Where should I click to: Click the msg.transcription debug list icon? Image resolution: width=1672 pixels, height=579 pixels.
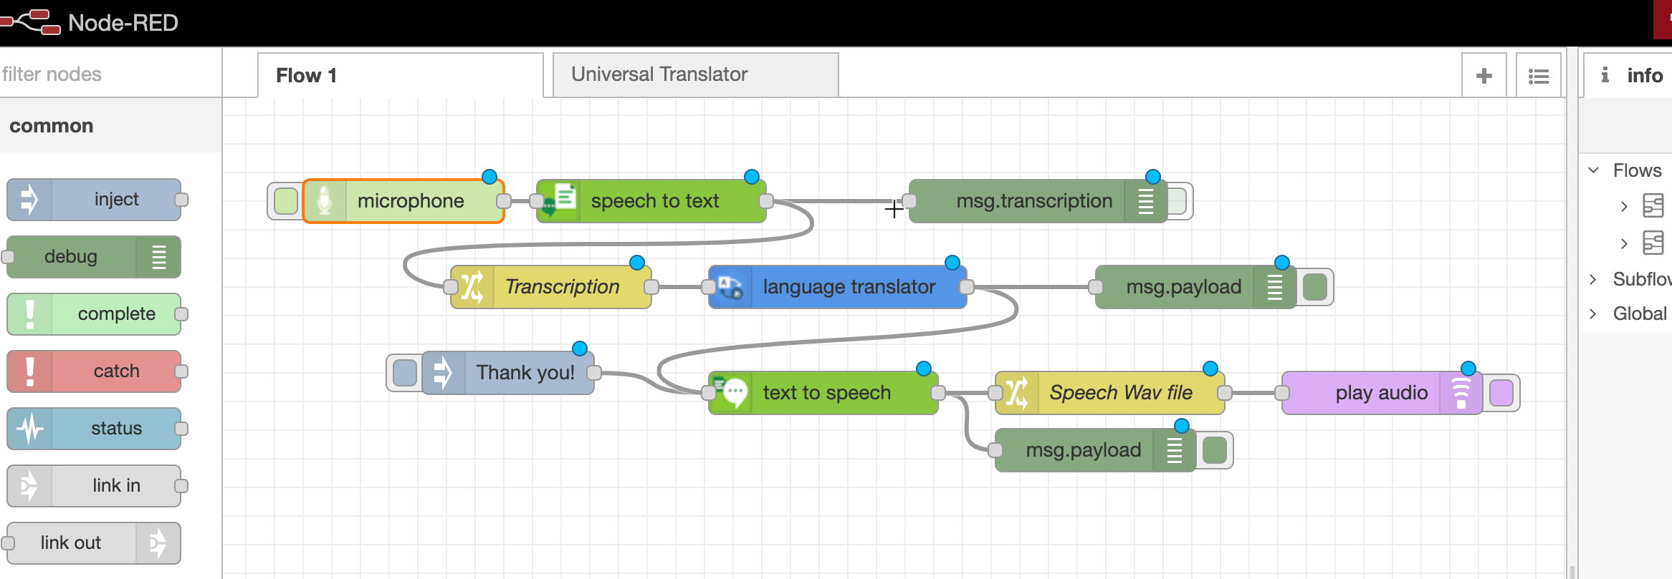1146,201
